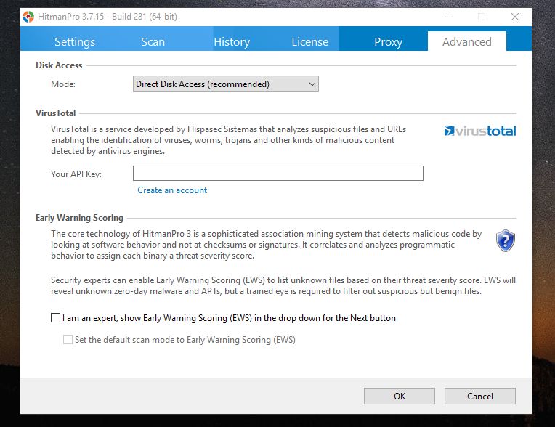Screen dimensions: 555x427
Task: Minimize the HitmanPro window
Action: coord(449,17)
